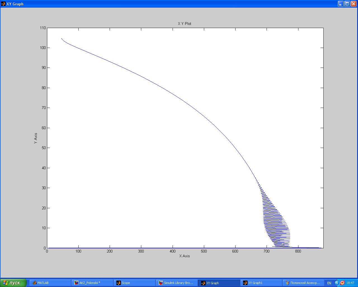Click the 18:47 clock in tray

coord(350,283)
